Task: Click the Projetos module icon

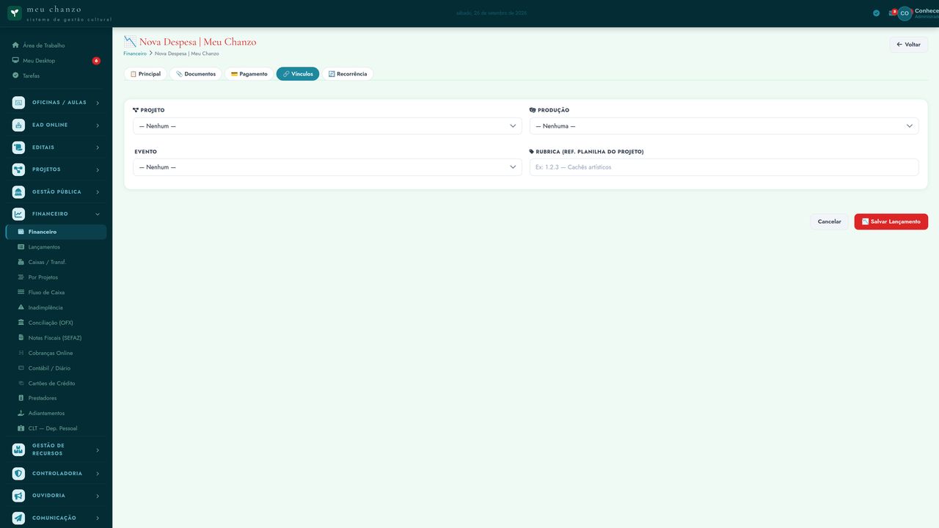Action: point(18,169)
